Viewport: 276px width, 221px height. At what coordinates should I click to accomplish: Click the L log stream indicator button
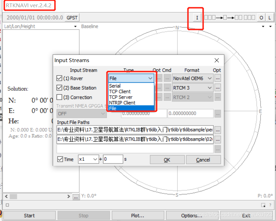(269, 17)
